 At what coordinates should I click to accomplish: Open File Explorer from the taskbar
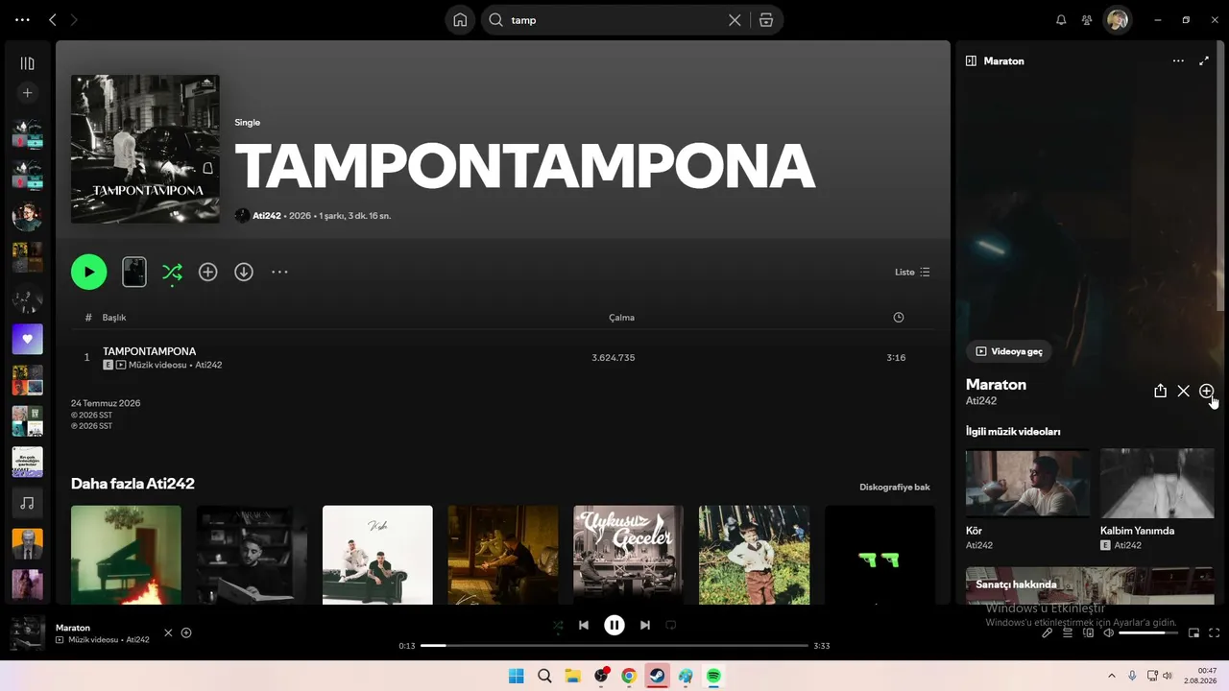(x=573, y=676)
